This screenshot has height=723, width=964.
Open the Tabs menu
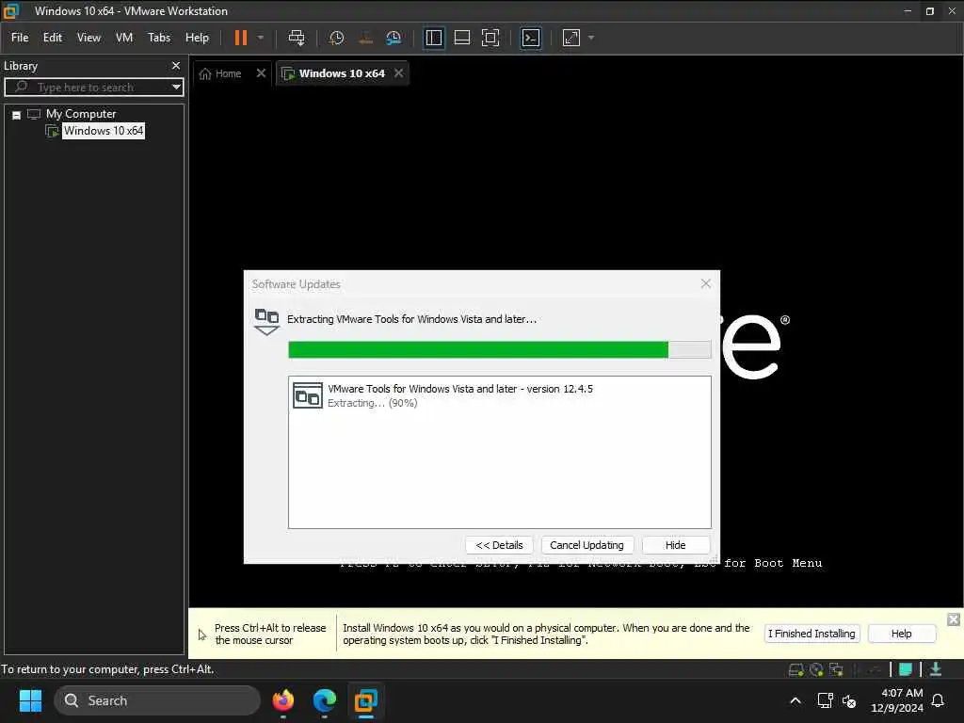click(158, 38)
